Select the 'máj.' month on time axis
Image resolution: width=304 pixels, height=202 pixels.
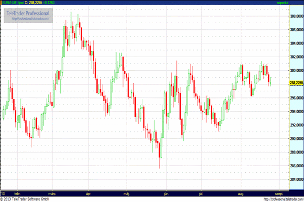[x=127, y=193]
